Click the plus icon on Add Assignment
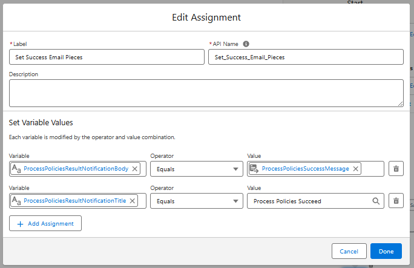Screen dimensions: 414x268 (21, 224)
